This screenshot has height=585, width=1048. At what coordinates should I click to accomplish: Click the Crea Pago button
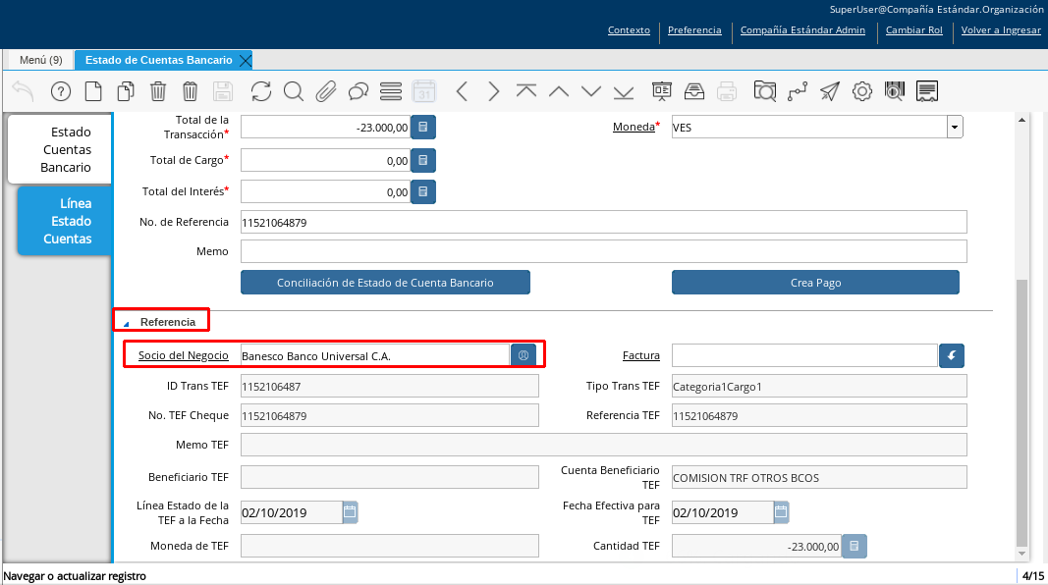pos(815,283)
